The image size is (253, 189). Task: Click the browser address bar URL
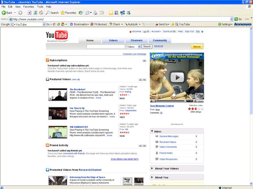(x=28, y=19)
